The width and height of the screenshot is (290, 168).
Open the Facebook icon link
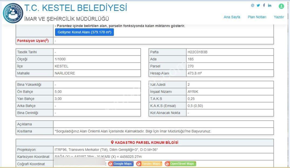pos(264,5)
